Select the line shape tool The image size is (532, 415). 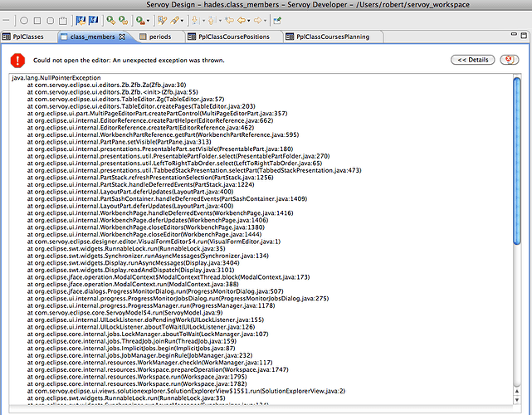pyautogui.click(x=6, y=21)
